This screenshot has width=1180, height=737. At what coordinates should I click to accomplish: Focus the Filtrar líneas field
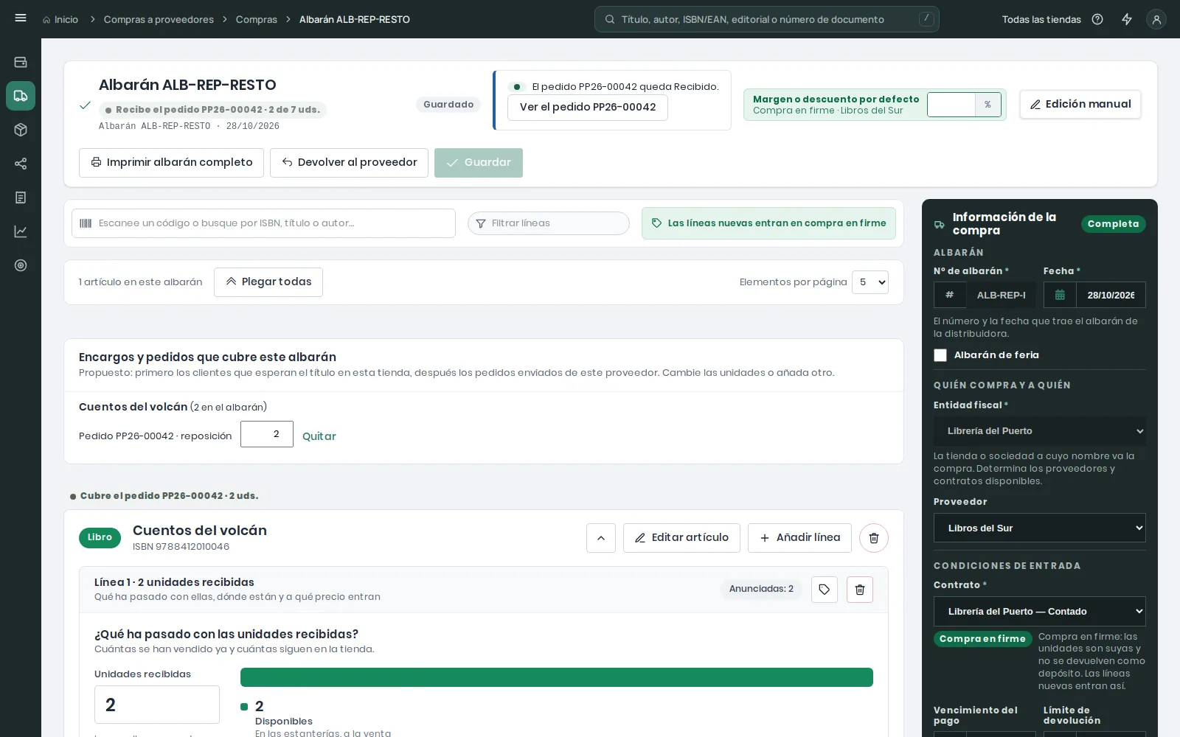[x=549, y=223]
